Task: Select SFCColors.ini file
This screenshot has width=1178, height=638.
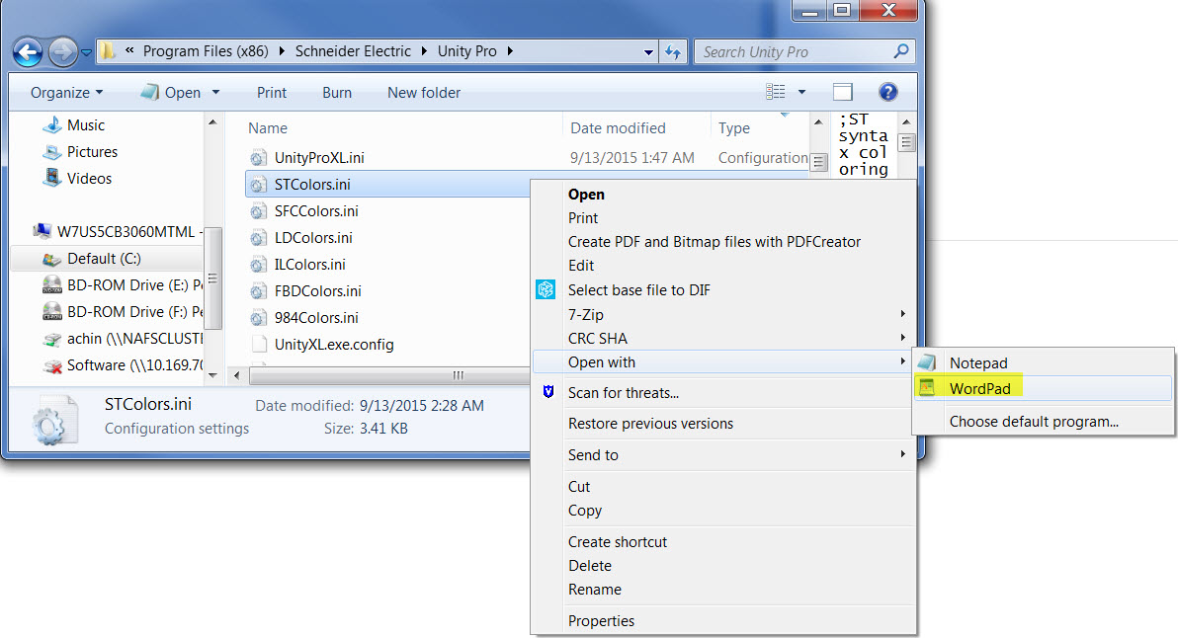Action: pyautogui.click(x=316, y=211)
